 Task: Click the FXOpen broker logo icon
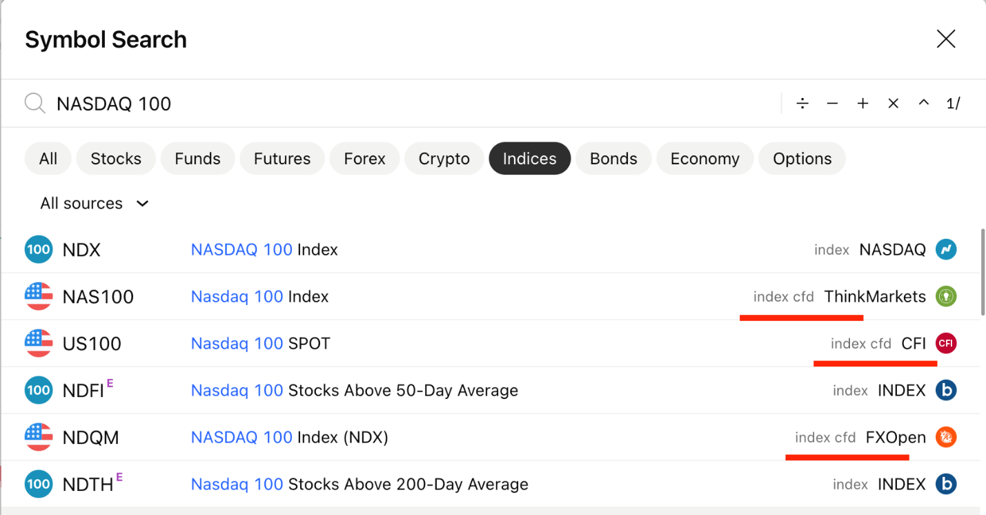(x=946, y=437)
